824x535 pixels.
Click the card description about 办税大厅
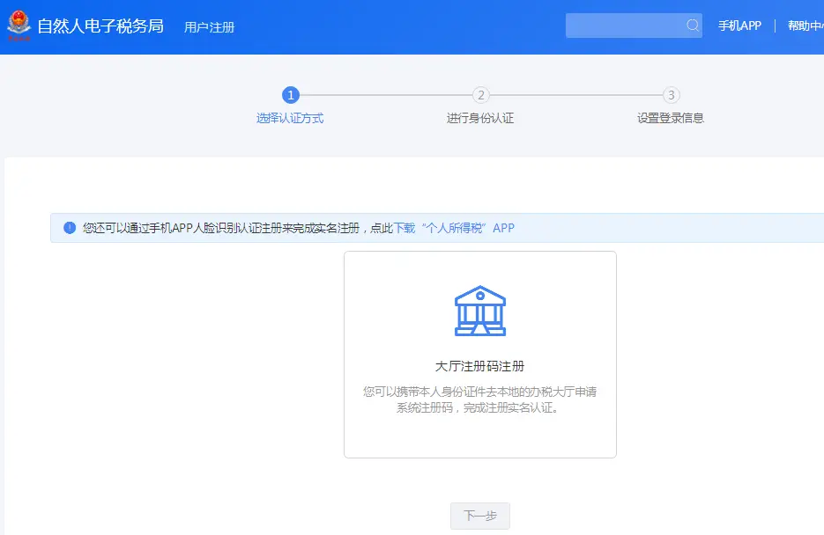click(x=479, y=399)
